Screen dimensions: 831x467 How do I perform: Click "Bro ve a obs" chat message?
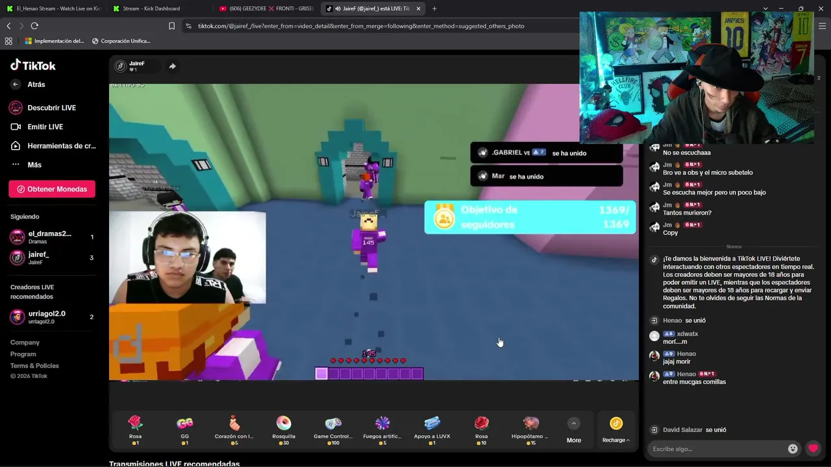[708, 173]
